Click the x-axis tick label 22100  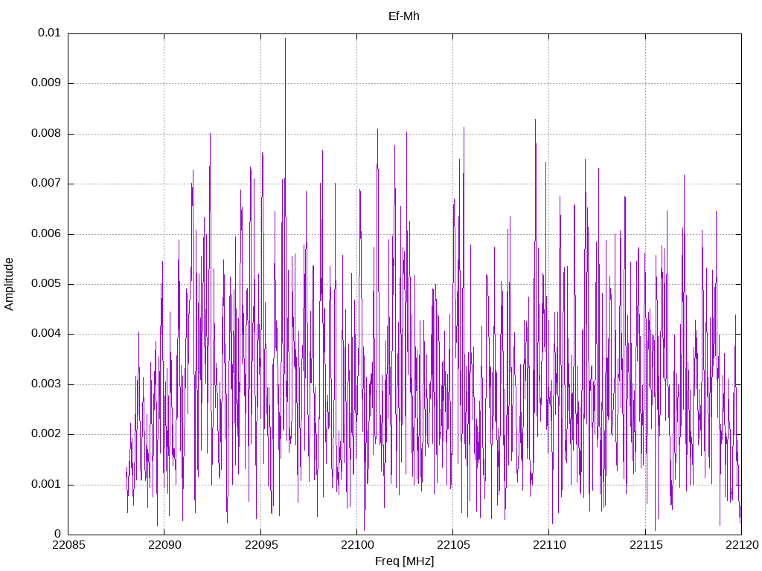click(x=357, y=545)
